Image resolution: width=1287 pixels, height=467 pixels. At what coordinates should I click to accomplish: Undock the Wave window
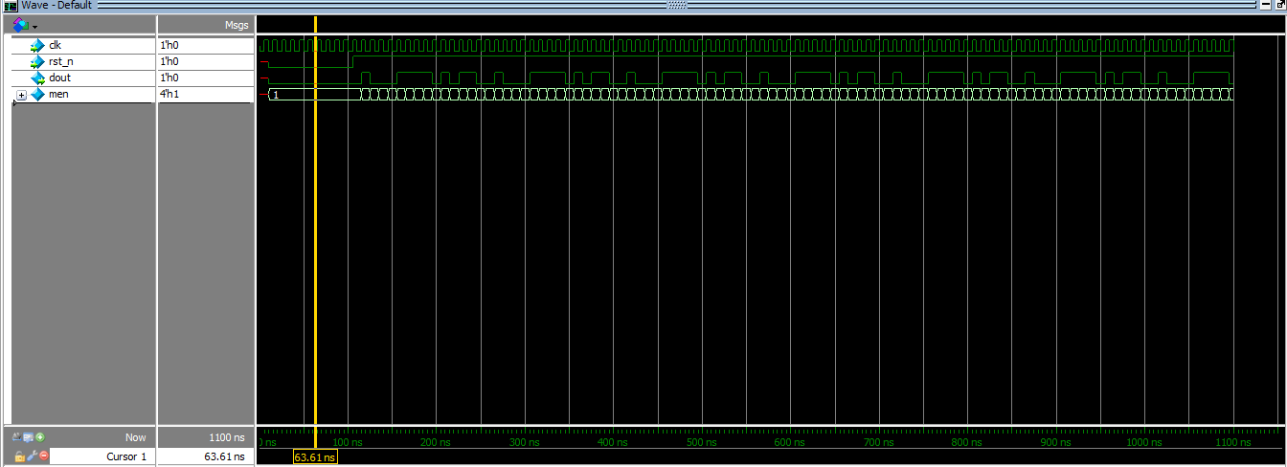coord(1282,5)
